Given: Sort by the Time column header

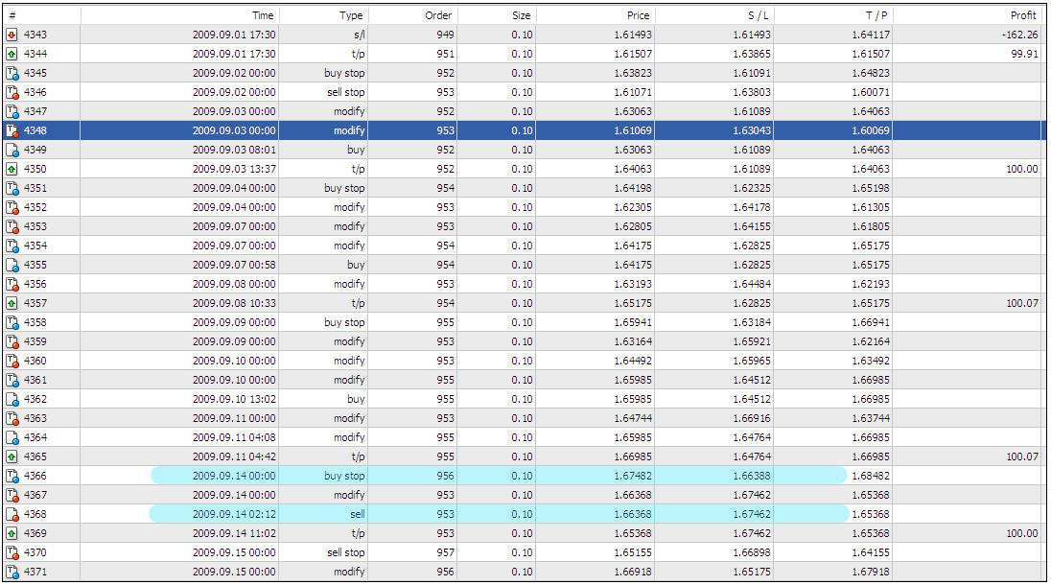Looking at the screenshot, I should coord(179,15).
